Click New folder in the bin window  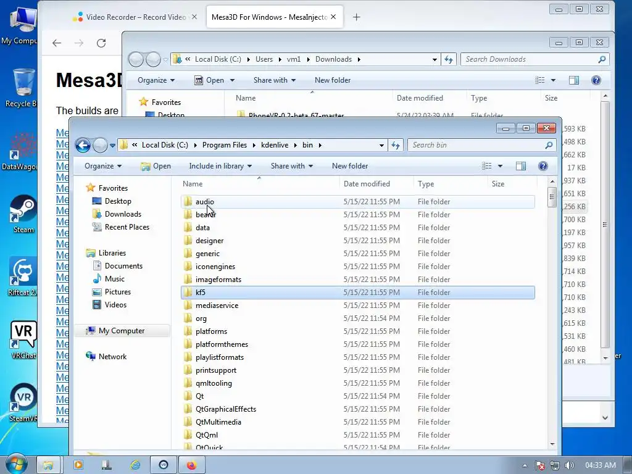coord(350,166)
